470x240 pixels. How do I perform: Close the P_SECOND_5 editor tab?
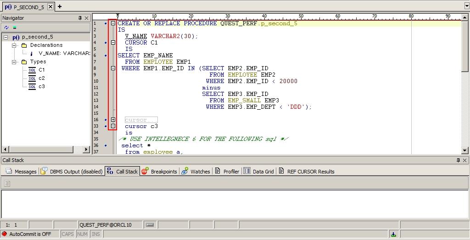50,7
